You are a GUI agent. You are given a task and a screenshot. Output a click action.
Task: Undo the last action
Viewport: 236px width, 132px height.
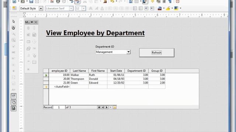tap(112, 1)
